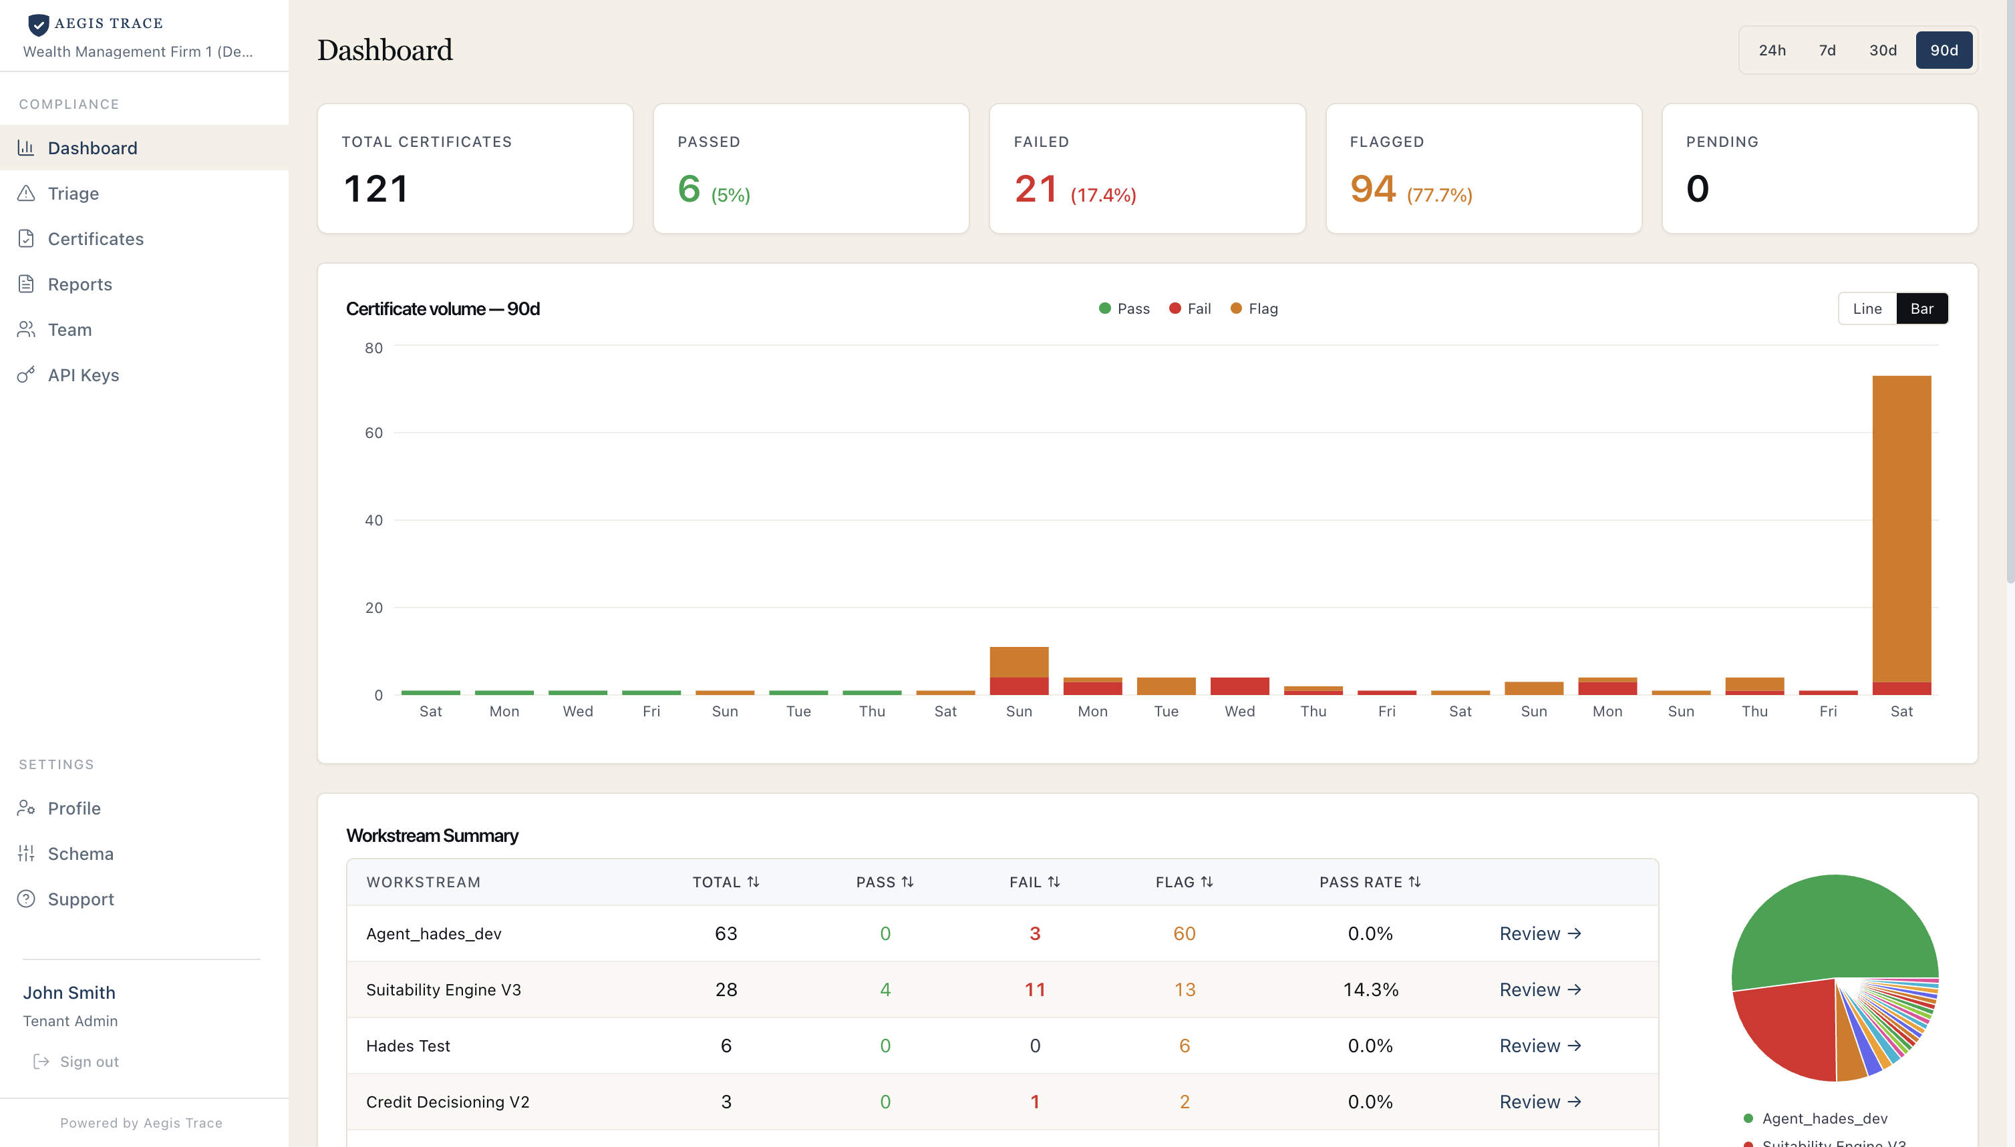Click the page vertical scrollbar
Screen dimensions: 2015x1147
[x=2010, y=292]
